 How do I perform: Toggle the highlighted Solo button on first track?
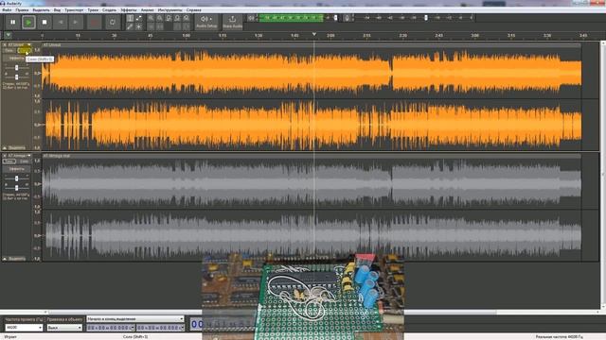[24, 50]
